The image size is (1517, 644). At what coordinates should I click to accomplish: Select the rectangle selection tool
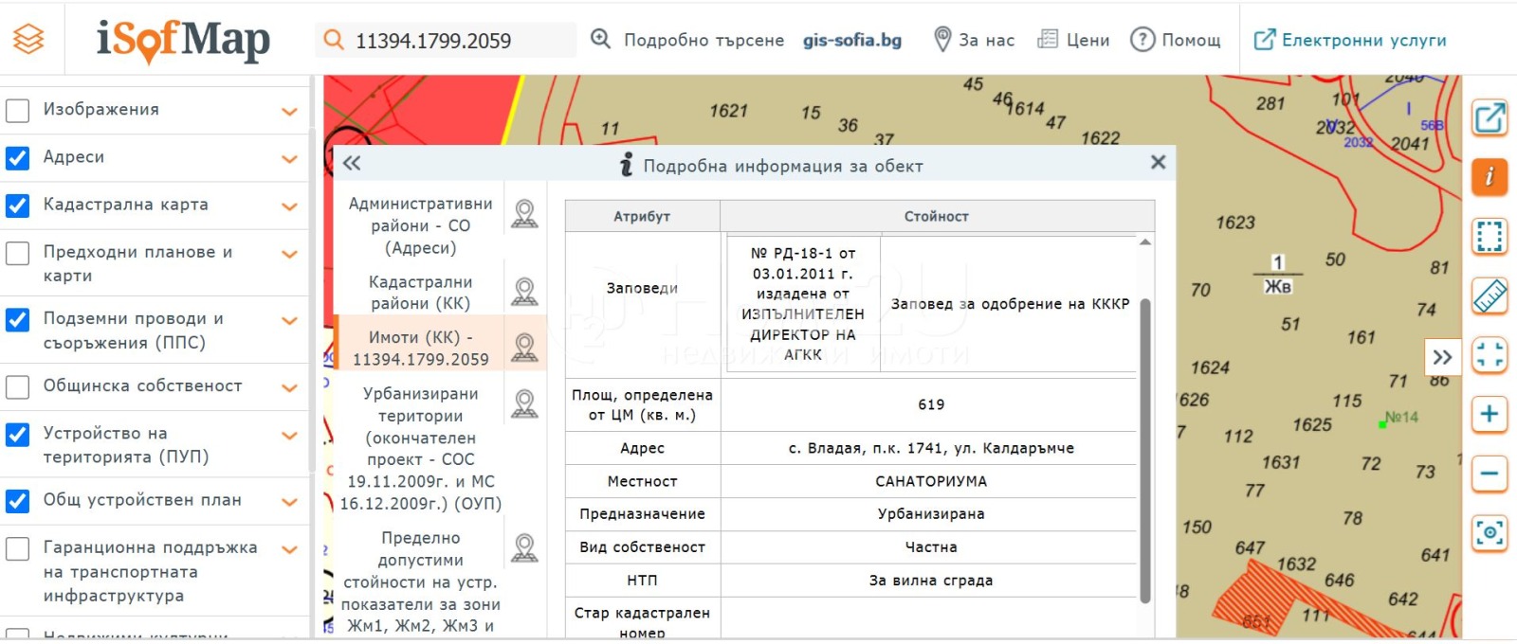click(1490, 236)
